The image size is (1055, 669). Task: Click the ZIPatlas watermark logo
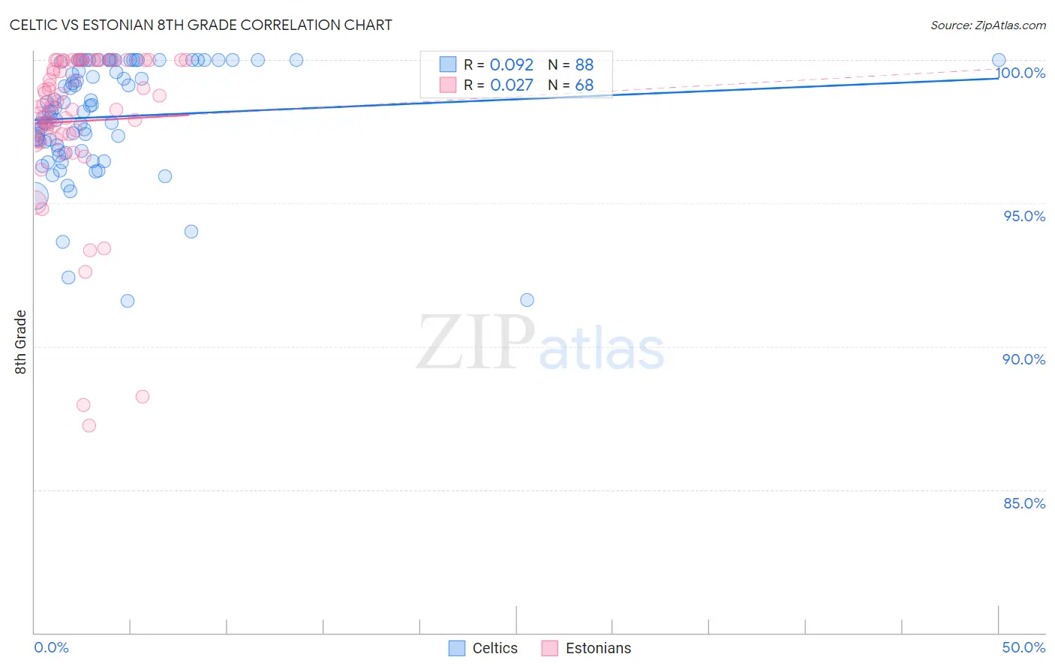(540, 343)
